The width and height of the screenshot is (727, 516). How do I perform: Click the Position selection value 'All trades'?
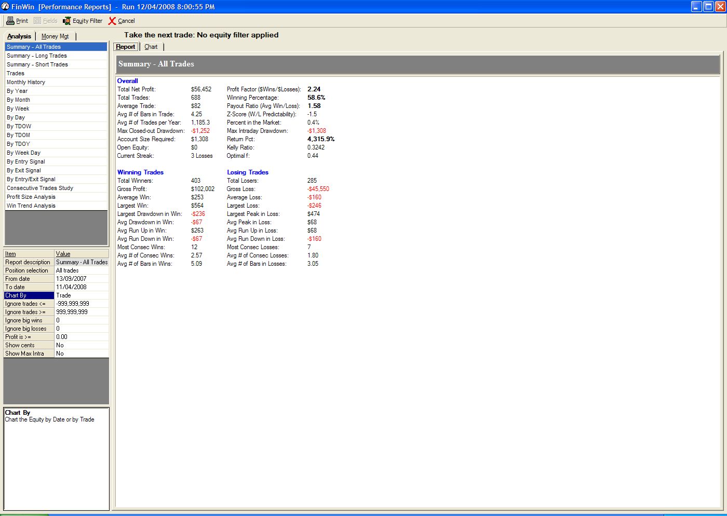tap(82, 270)
